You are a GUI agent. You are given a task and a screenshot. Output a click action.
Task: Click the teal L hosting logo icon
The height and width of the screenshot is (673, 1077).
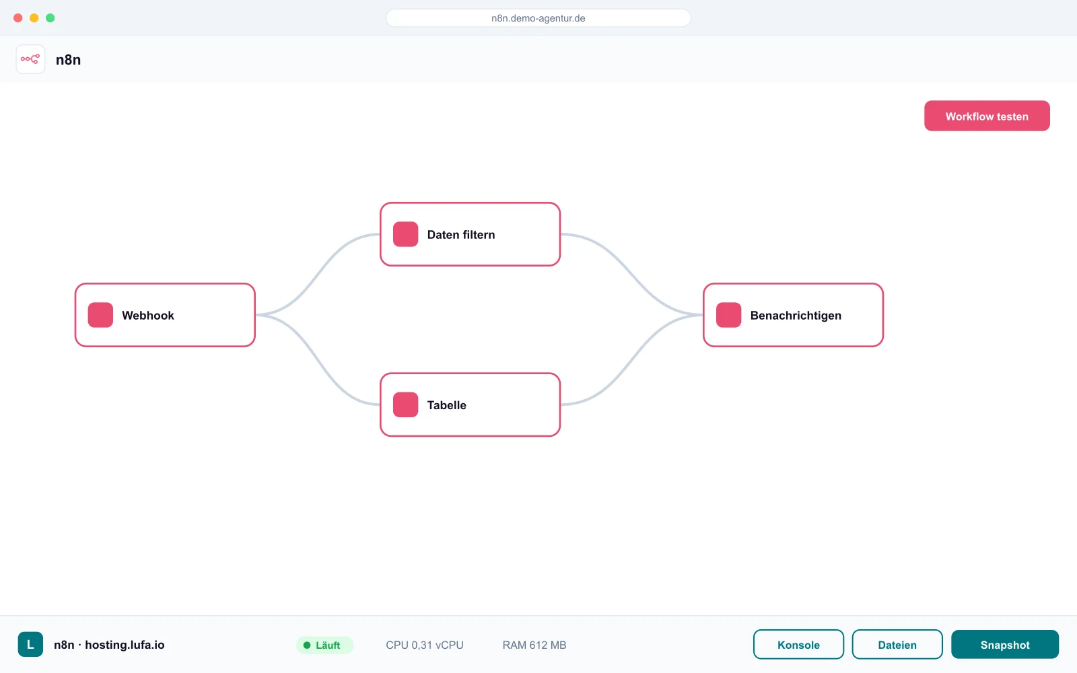point(30,644)
